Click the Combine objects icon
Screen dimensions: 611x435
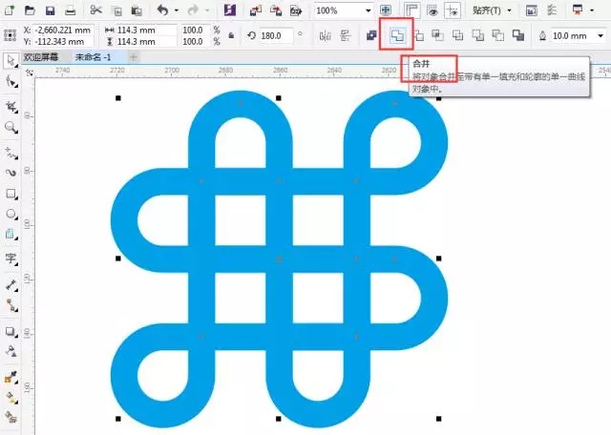tap(371, 35)
